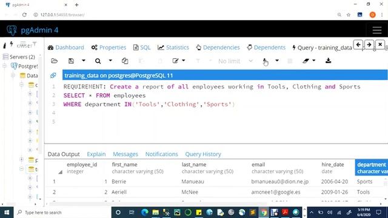Select the Data Output tab
388x218 pixels.
click(64, 154)
